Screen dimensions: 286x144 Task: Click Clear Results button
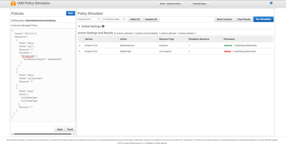244,19
